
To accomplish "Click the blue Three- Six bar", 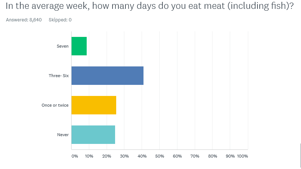I will point(107,76).
